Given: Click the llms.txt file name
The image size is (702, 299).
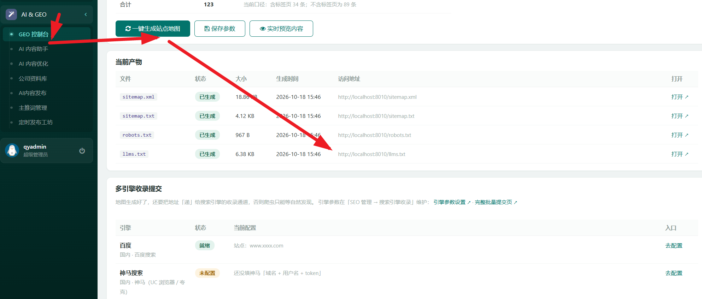Looking at the screenshot, I should 134,154.
